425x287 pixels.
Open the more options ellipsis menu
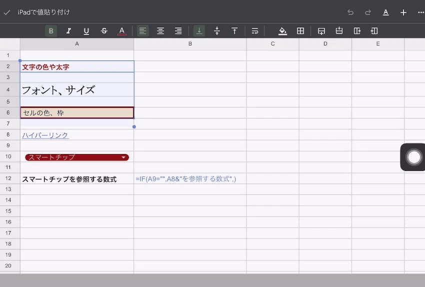(x=421, y=12)
